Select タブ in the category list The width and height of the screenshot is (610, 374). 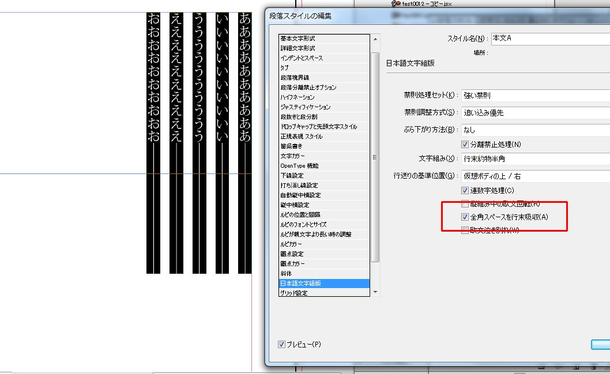click(x=324, y=67)
